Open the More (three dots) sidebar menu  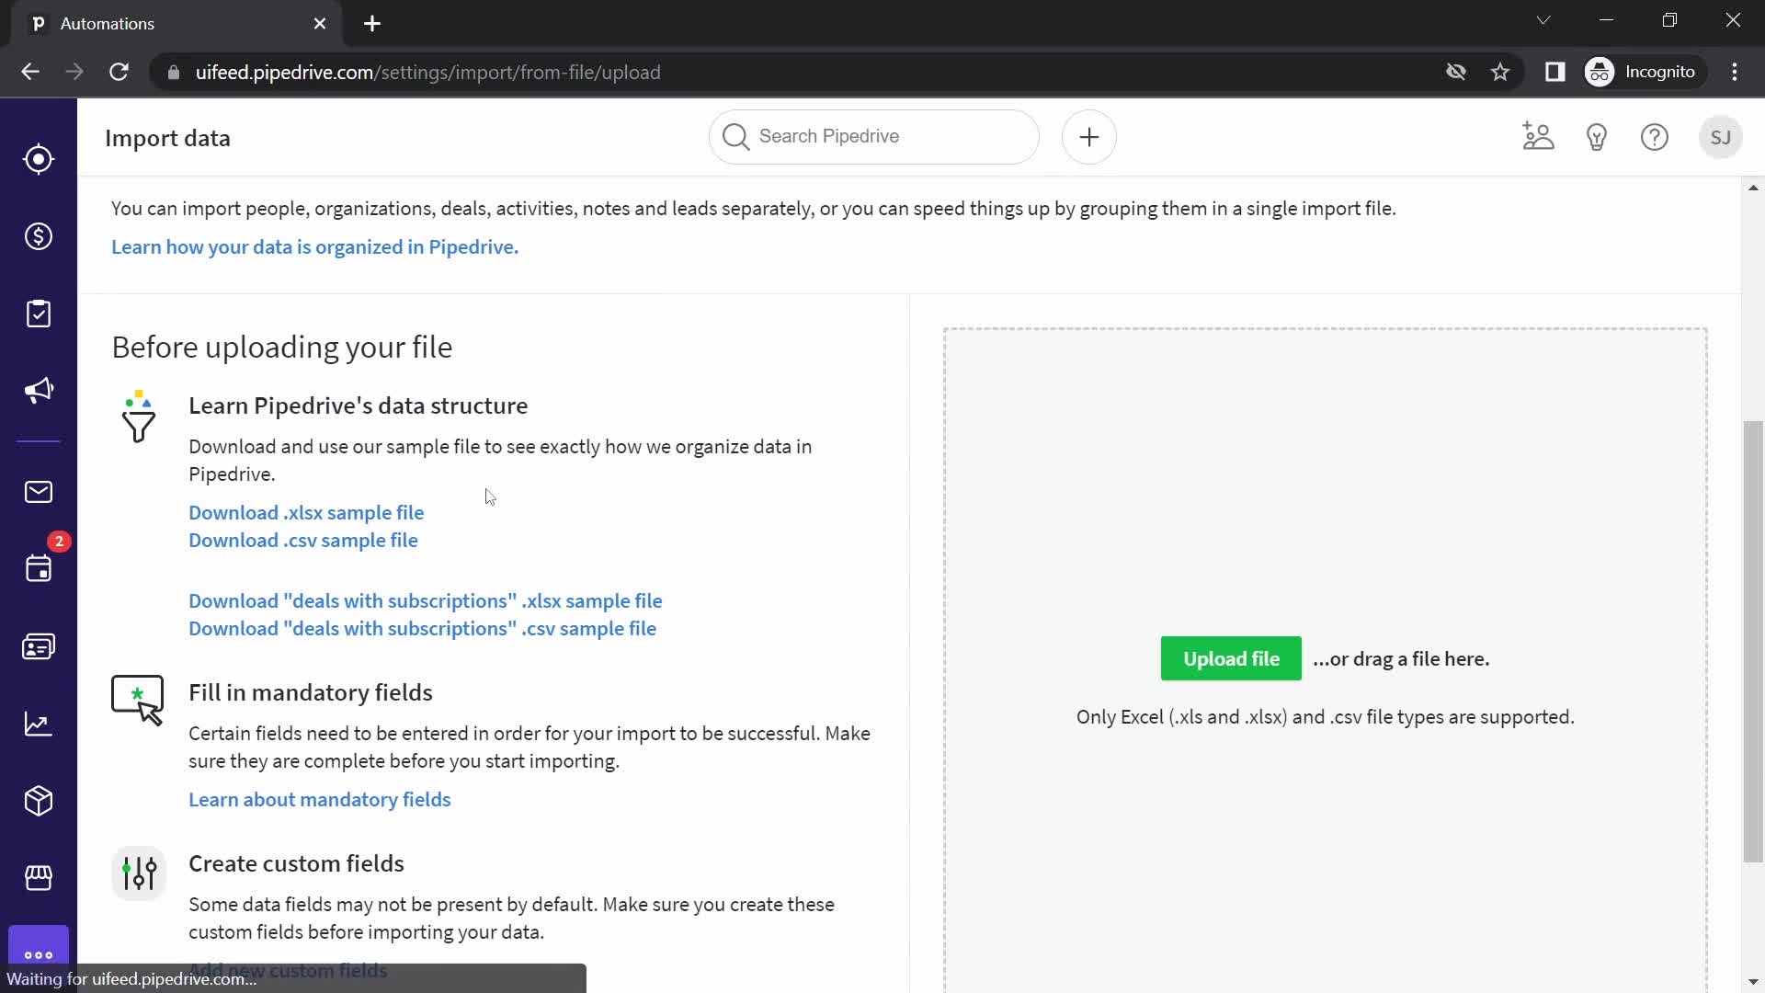(39, 953)
